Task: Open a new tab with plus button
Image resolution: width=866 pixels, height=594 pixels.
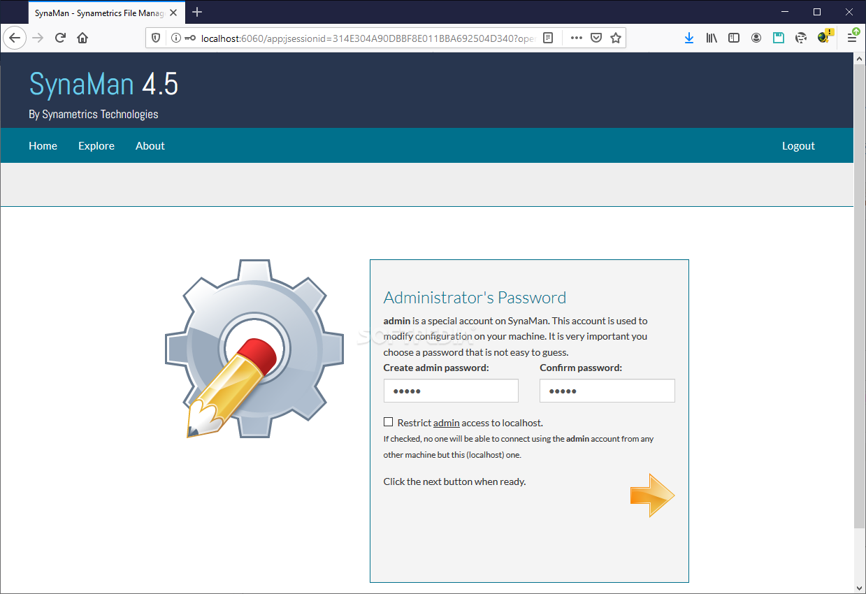Action: pos(197,12)
